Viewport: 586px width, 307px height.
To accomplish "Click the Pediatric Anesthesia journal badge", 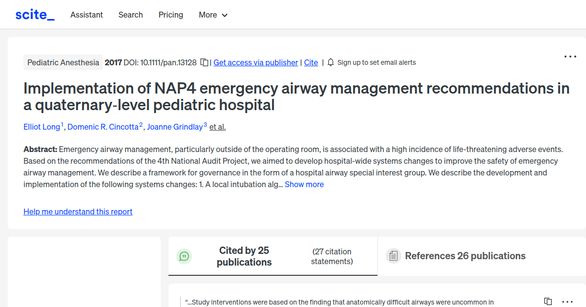I will coord(63,62).
